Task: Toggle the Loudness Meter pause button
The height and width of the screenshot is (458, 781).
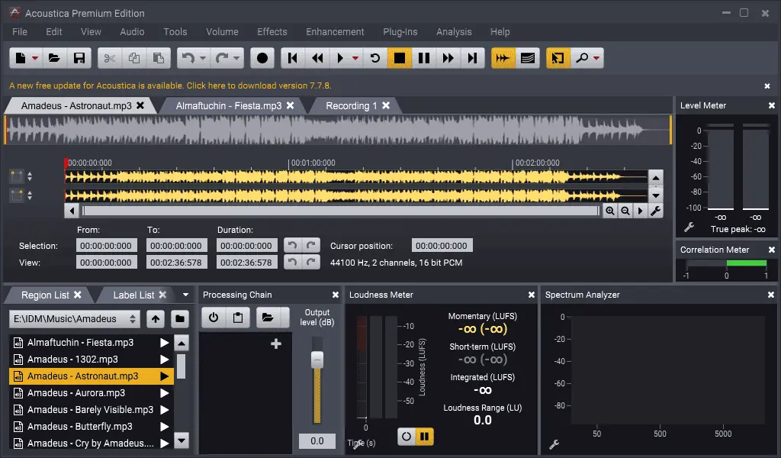Action: pyautogui.click(x=424, y=437)
